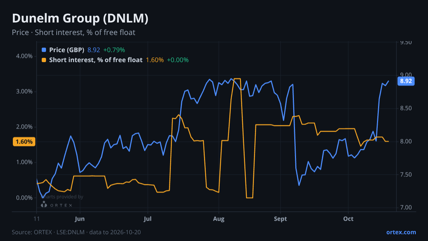This screenshot has height=241, width=428.
Task: Click the Aug date axis label
Action: tap(219, 219)
